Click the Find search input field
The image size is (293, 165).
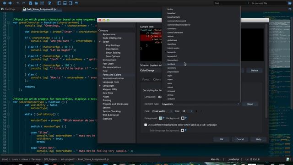pos(230,3)
